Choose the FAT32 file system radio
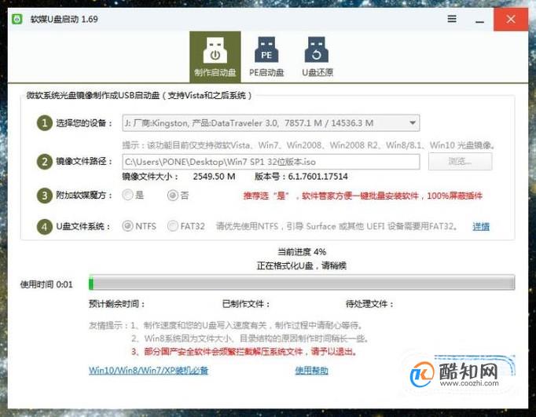This screenshot has height=417, width=536. pos(173,226)
